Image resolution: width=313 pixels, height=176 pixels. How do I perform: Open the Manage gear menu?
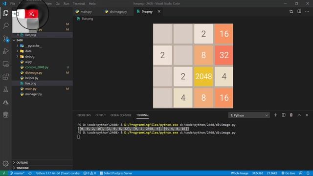5,164
